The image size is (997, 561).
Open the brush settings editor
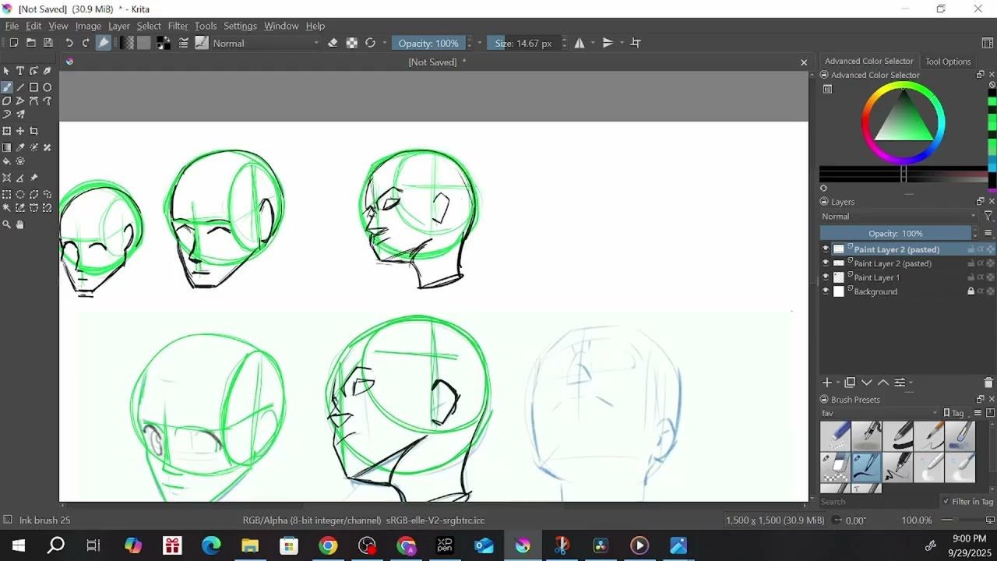pos(184,43)
